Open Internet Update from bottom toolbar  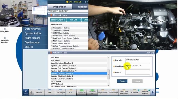point(145,92)
